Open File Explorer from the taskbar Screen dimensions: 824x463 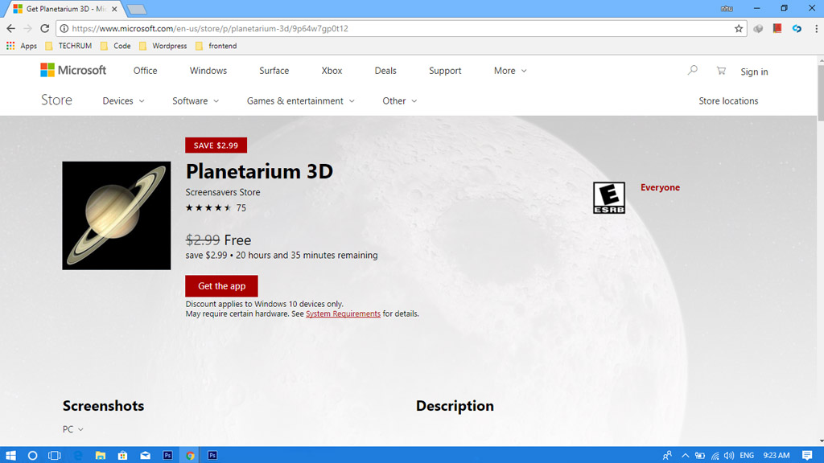pos(101,455)
